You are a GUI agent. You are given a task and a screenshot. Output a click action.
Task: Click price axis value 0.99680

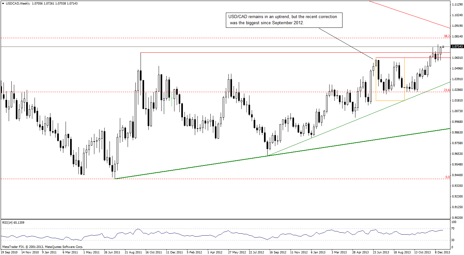pos(457,122)
